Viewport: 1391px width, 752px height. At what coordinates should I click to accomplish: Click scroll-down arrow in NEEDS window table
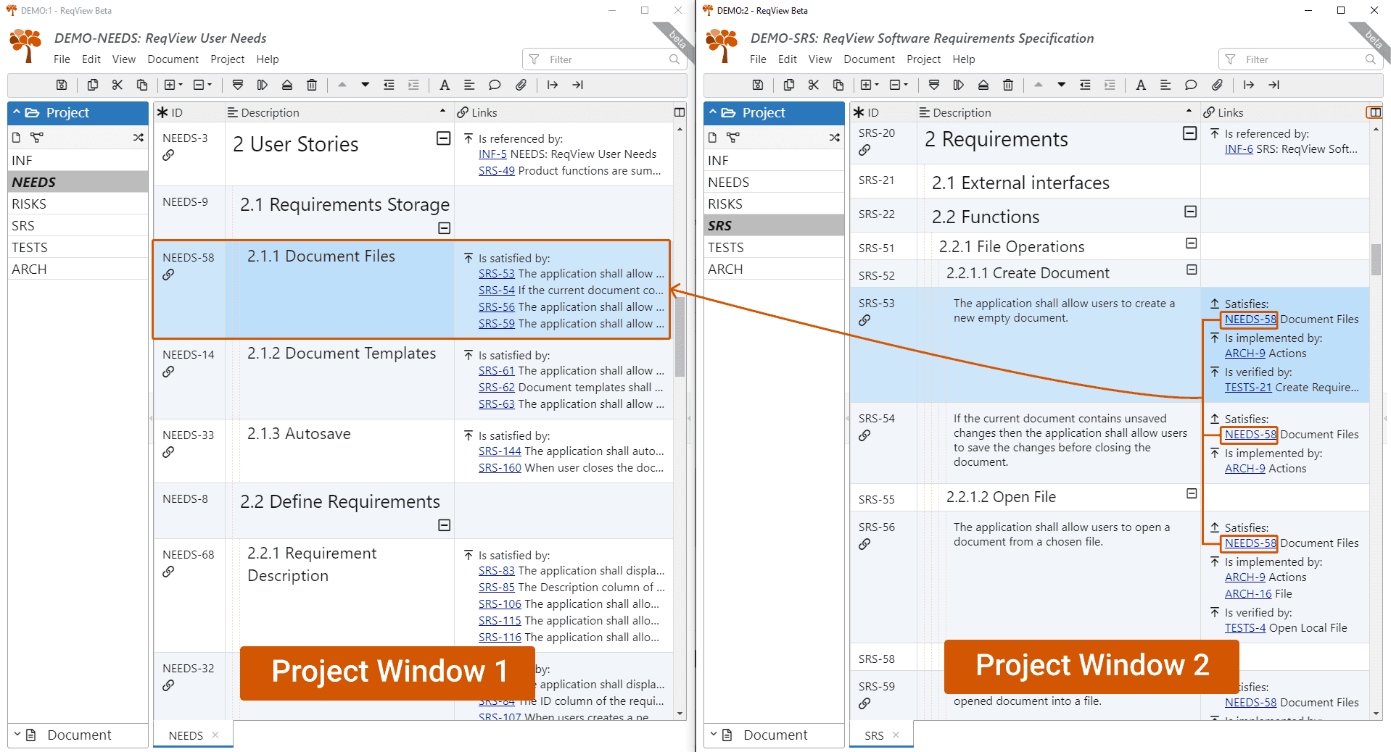[680, 714]
